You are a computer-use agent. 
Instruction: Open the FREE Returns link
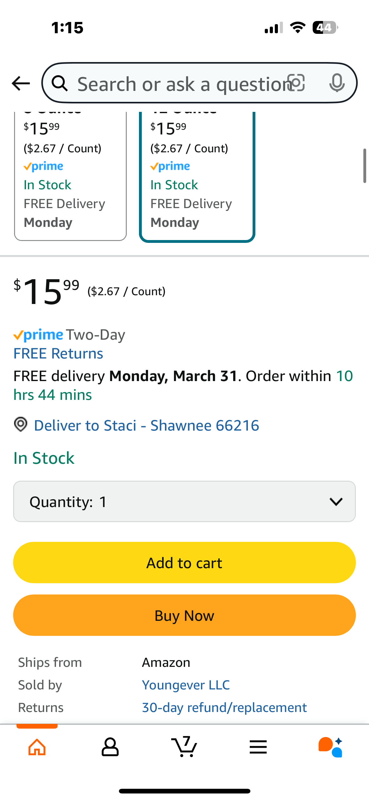coord(58,353)
